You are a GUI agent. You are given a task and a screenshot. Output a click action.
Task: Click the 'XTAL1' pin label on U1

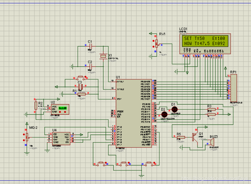point(120,82)
